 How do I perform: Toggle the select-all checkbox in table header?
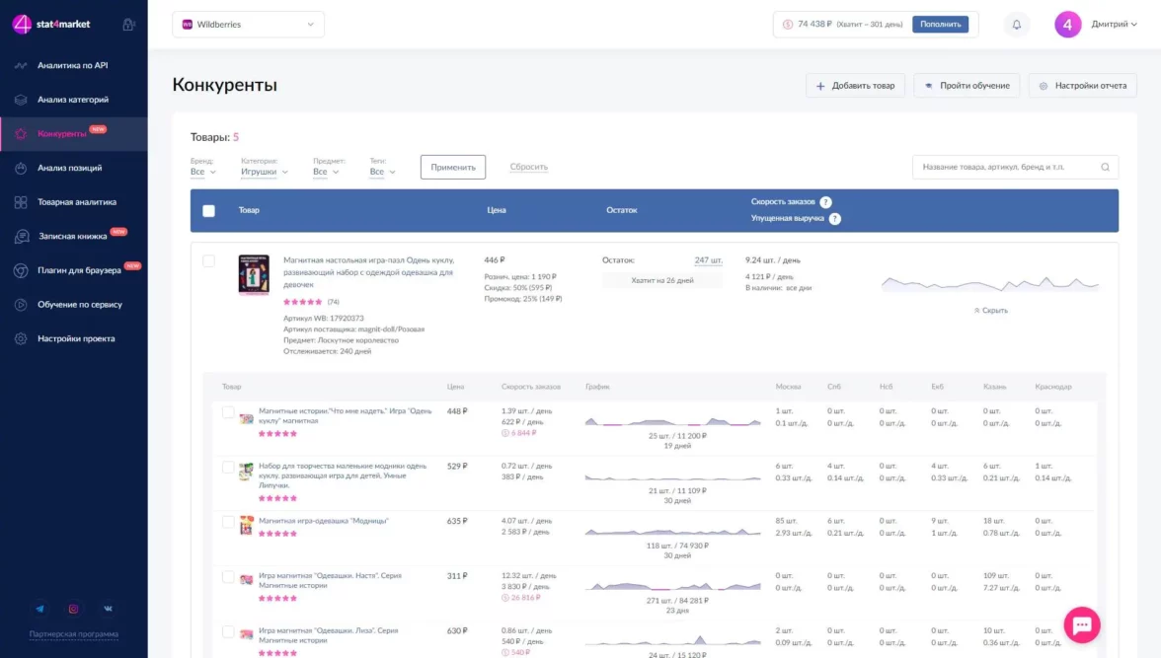point(208,210)
